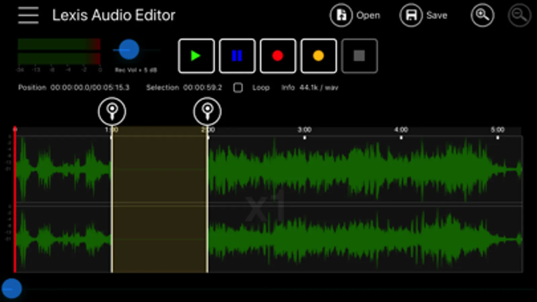Click the Info 44.1k / wav text
Screen dimensions: 537x302
pos(310,88)
